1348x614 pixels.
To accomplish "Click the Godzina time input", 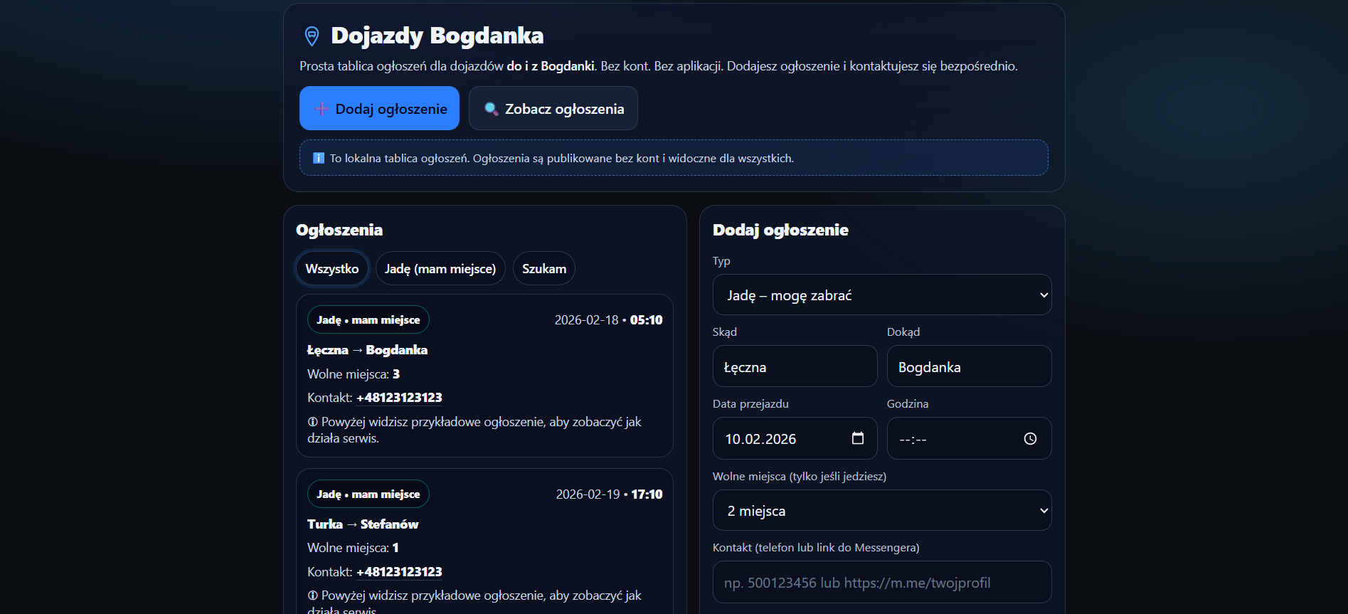I will coord(969,438).
